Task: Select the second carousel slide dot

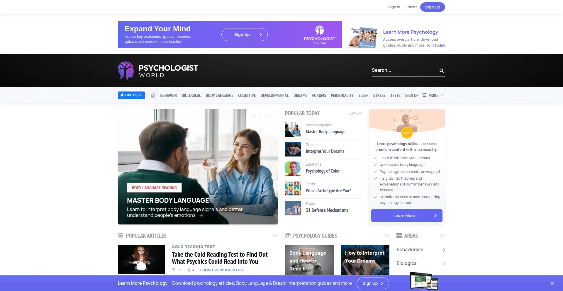Action: coord(260,117)
